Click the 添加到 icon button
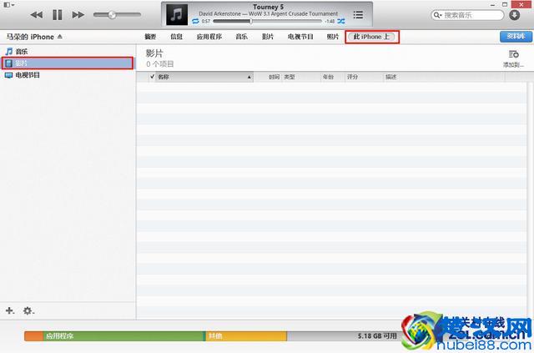 click(514, 58)
